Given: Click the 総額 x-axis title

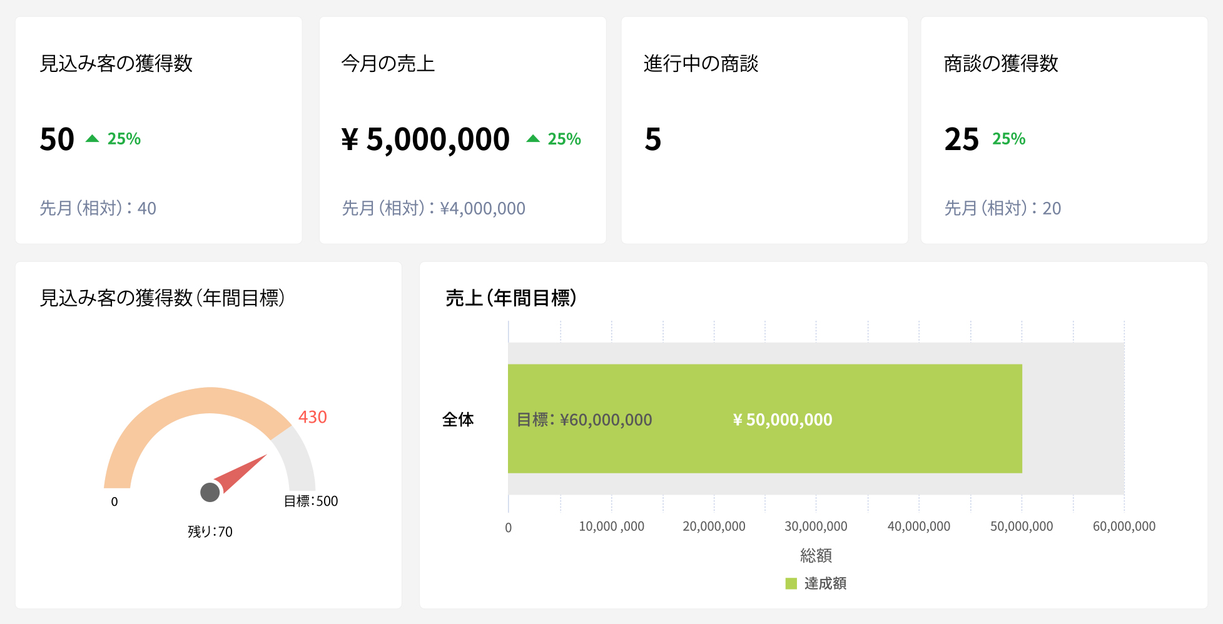Looking at the screenshot, I should 816,555.
